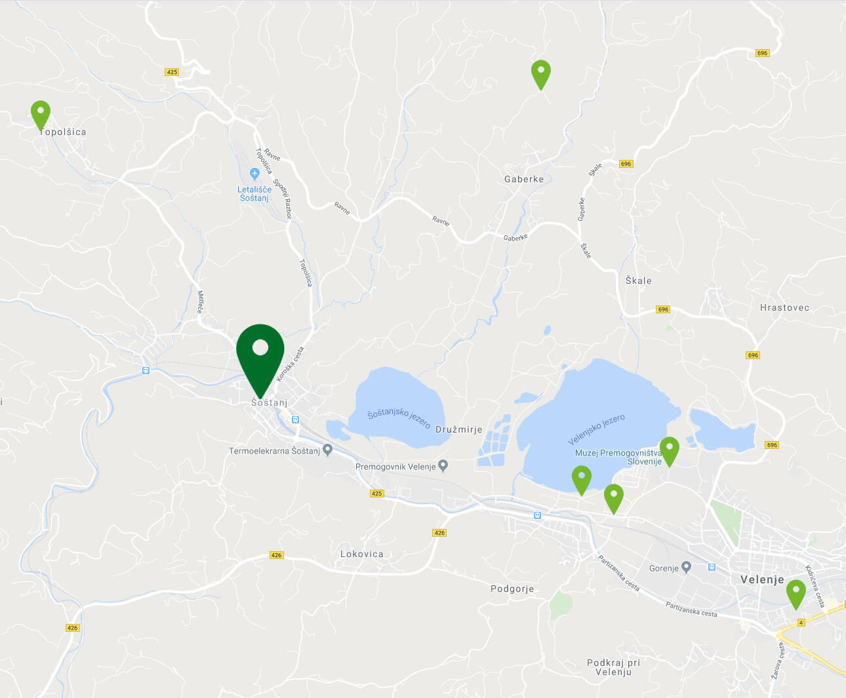Click the Velenjsko jezero lake label
The width and height of the screenshot is (846, 698).
pyautogui.click(x=596, y=429)
